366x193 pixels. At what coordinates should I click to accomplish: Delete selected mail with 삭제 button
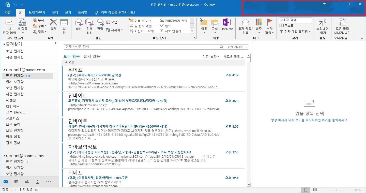click(x=53, y=24)
